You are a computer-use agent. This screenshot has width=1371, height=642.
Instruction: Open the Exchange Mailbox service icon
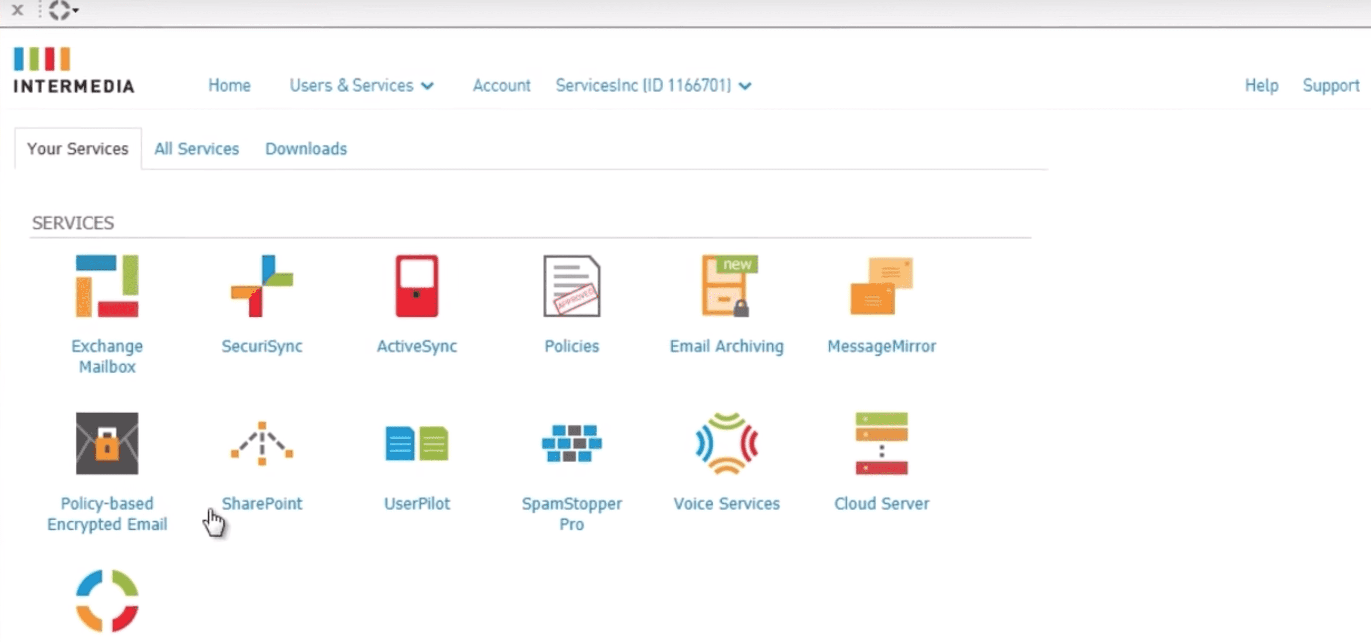(107, 286)
